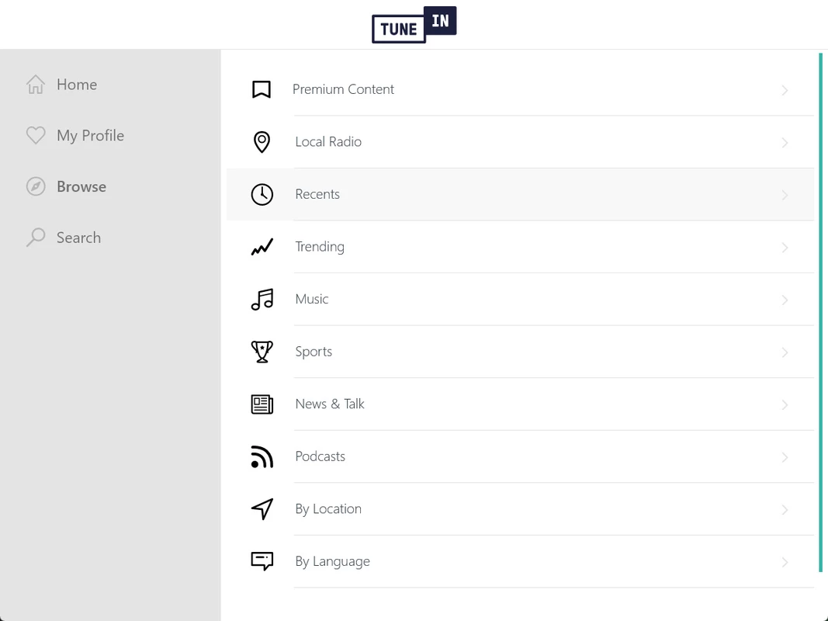Click the News & Talk newspaper icon
The height and width of the screenshot is (621, 828).
tap(262, 404)
